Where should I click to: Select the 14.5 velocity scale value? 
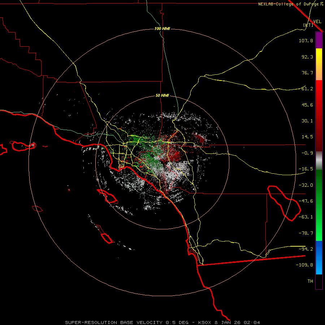point(307,137)
